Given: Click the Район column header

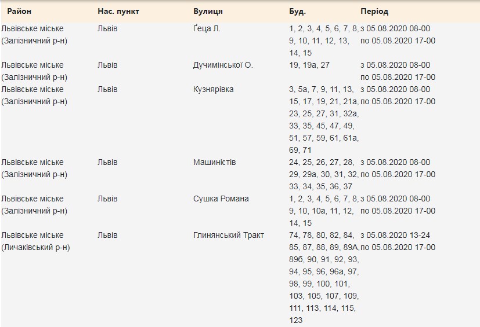Looking at the screenshot, I should 19,12.
